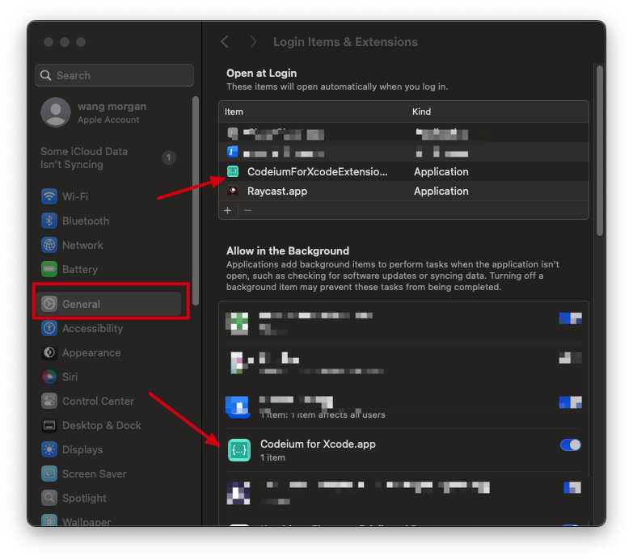Viewport: 633px width, 560px height.
Task: Click the Allow in the Background heading
Action: 288,251
